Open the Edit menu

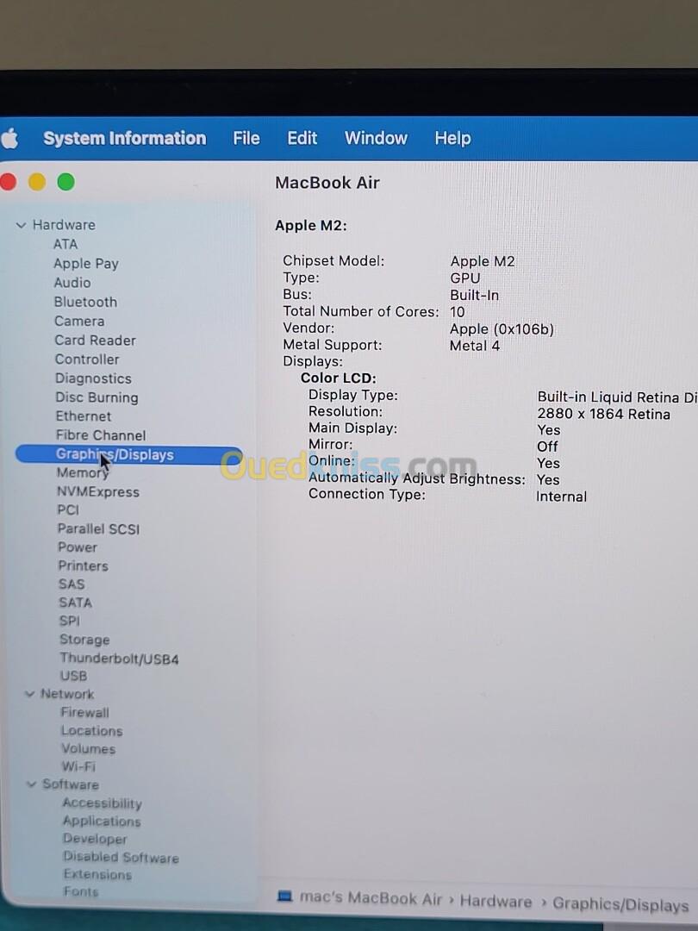tap(302, 138)
